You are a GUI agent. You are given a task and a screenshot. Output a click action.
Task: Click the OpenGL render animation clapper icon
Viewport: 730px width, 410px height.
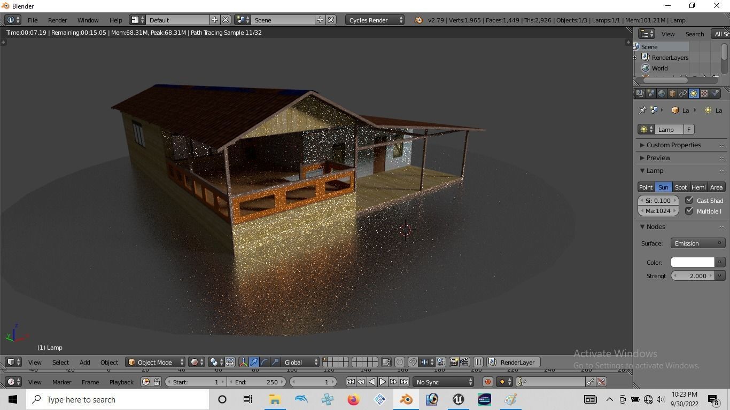[464, 362]
